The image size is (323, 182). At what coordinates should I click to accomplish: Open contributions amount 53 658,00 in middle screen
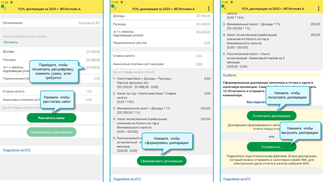click(x=203, y=32)
